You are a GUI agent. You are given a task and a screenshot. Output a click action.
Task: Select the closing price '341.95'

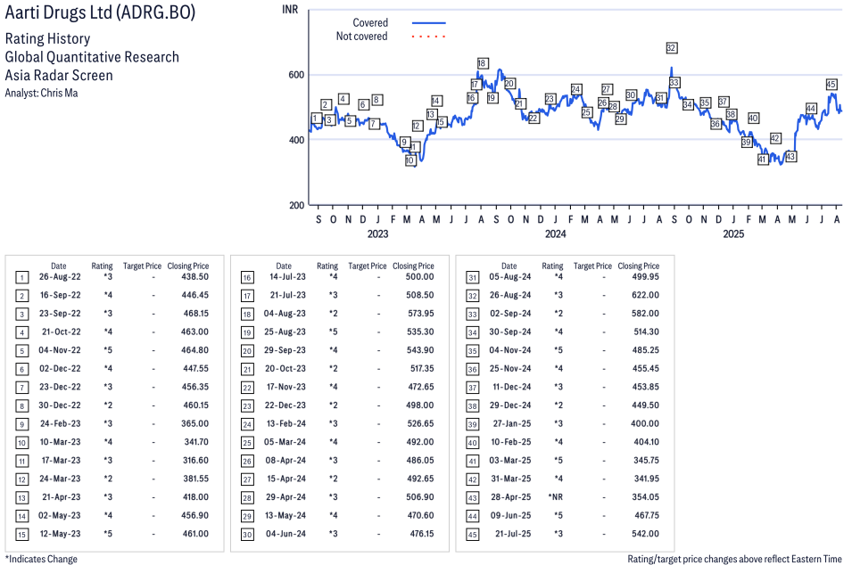(x=646, y=479)
